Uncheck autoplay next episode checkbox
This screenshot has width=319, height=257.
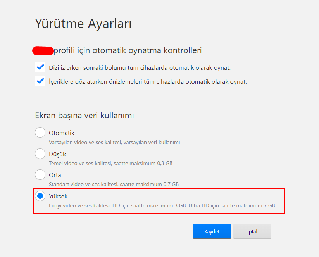point(40,67)
